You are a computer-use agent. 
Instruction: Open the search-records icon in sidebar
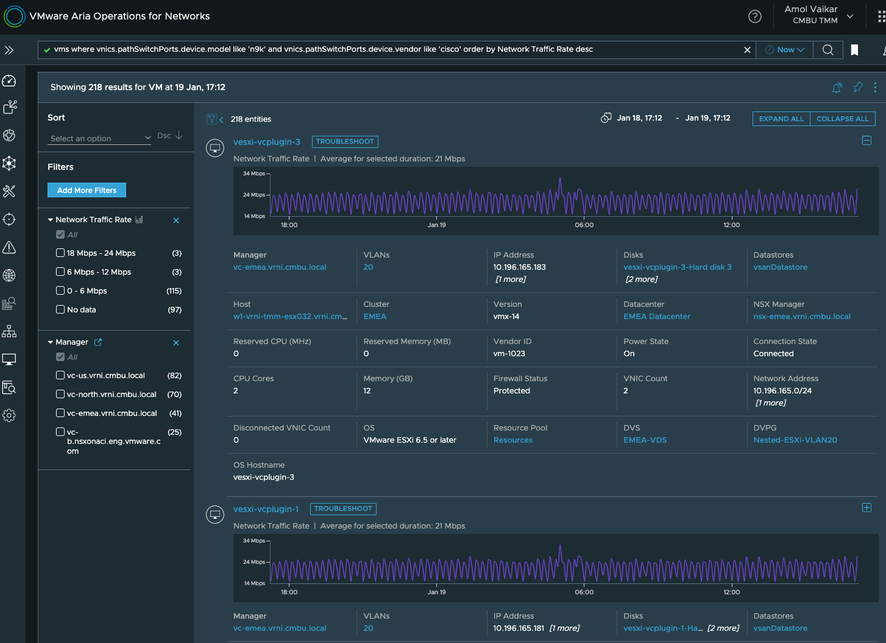click(9, 387)
